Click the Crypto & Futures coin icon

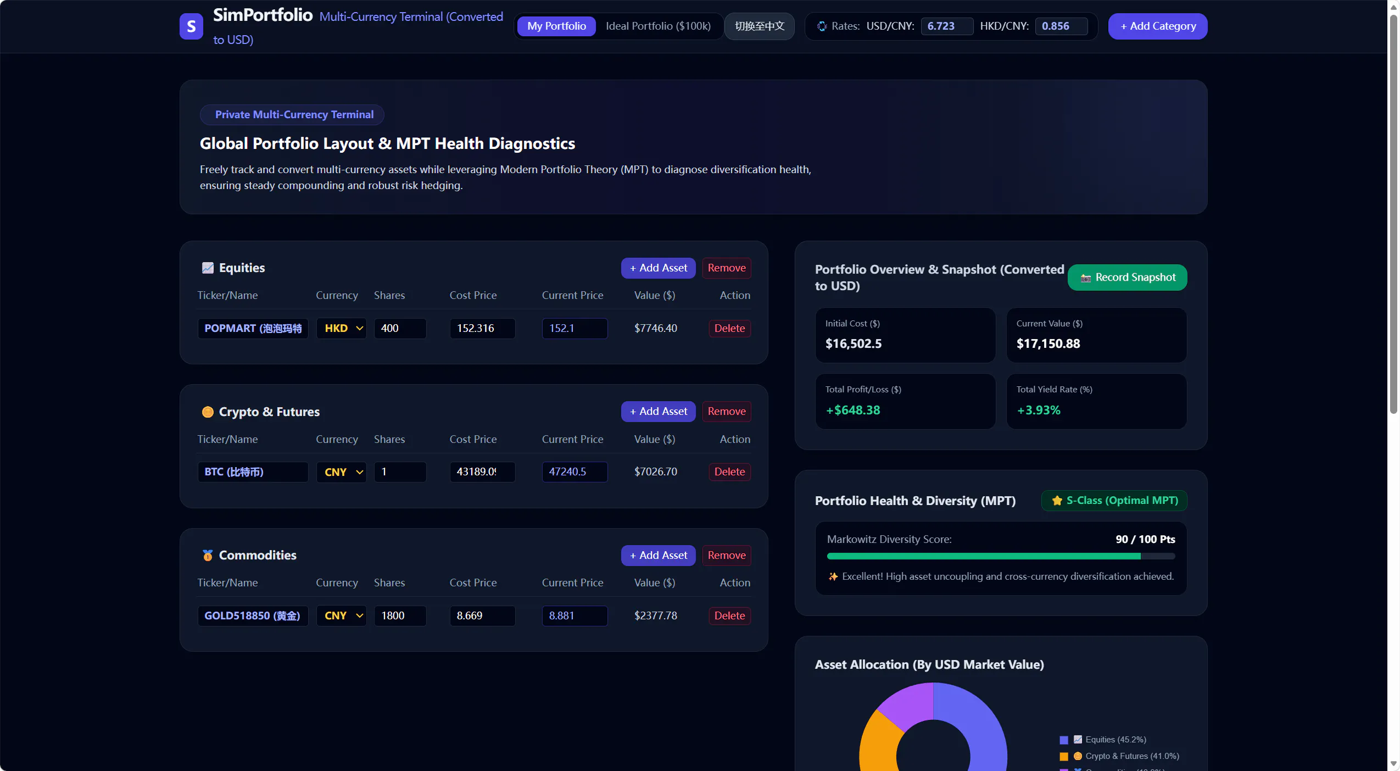coord(208,412)
